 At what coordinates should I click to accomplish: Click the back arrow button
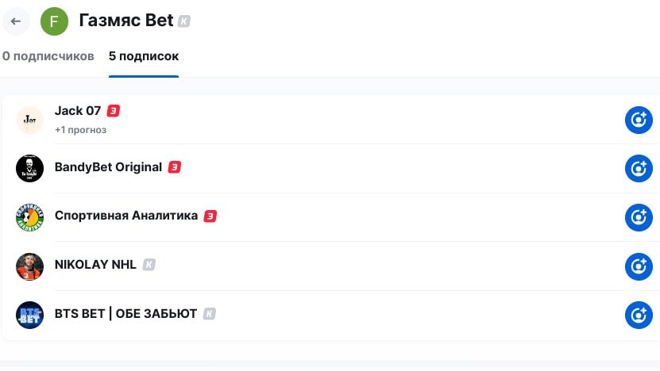pyautogui.click(x=16, y=21)
